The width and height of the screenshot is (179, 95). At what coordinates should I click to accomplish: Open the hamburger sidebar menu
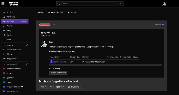point(3,4)
